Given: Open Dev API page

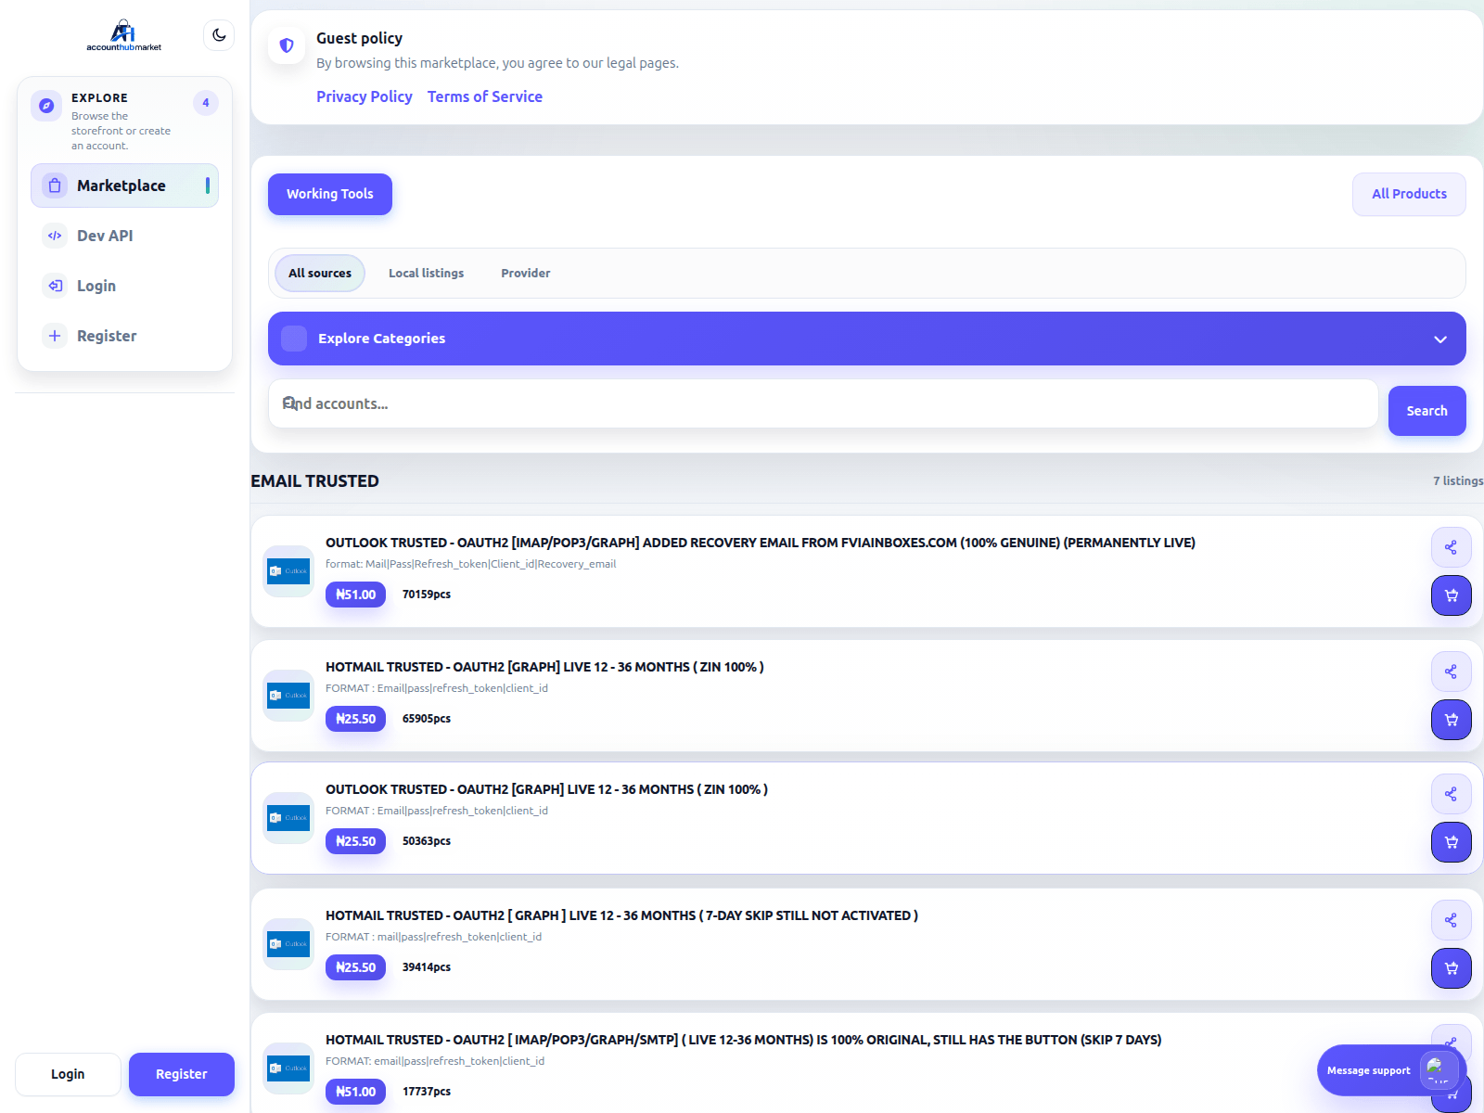Looking at the screenshot, I should [124, 236].
